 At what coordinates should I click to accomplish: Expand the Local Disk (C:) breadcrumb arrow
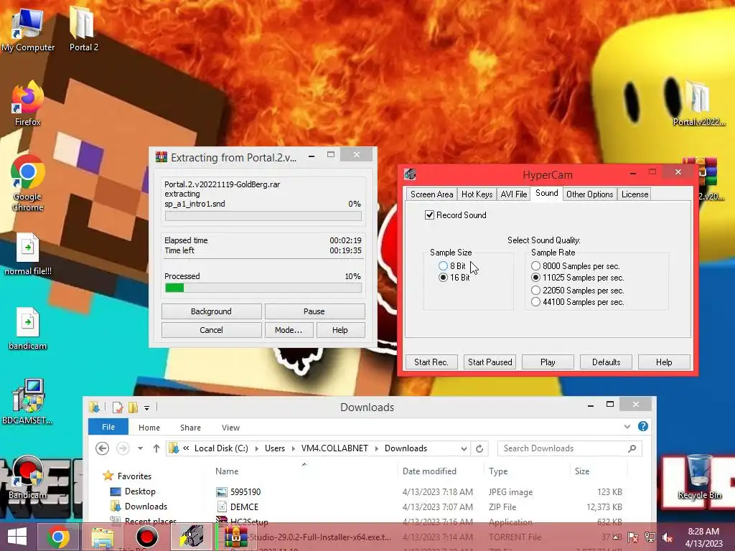tap(256, 448)
